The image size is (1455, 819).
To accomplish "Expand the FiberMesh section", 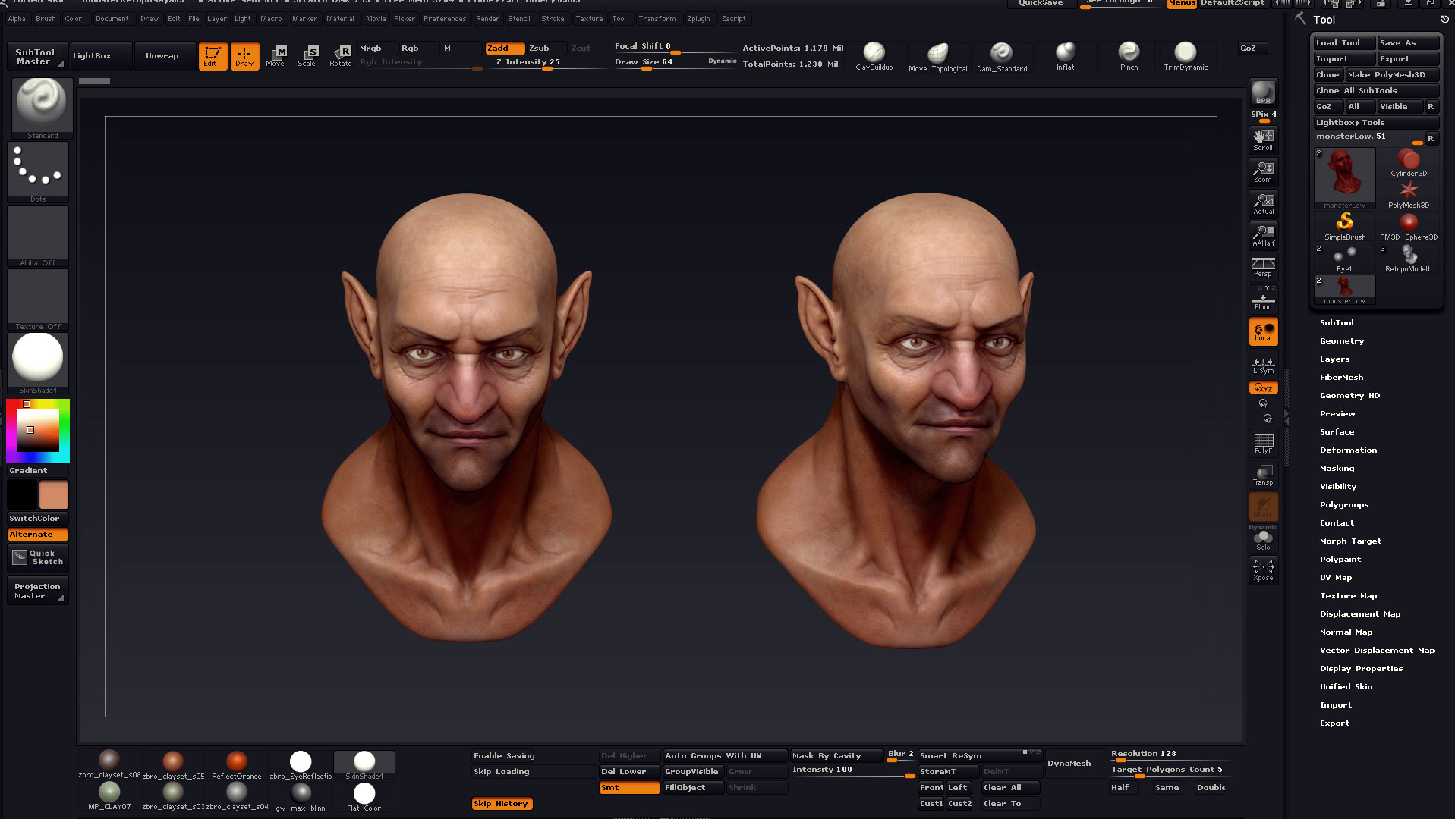I will click(1341, 378).
